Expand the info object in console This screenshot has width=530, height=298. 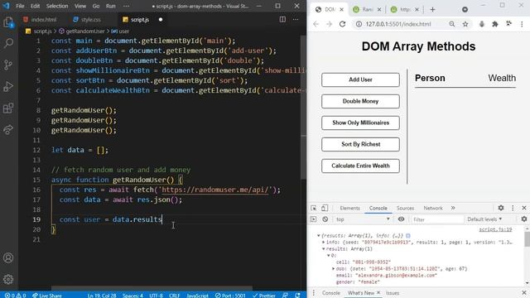[x=324, y=243]
